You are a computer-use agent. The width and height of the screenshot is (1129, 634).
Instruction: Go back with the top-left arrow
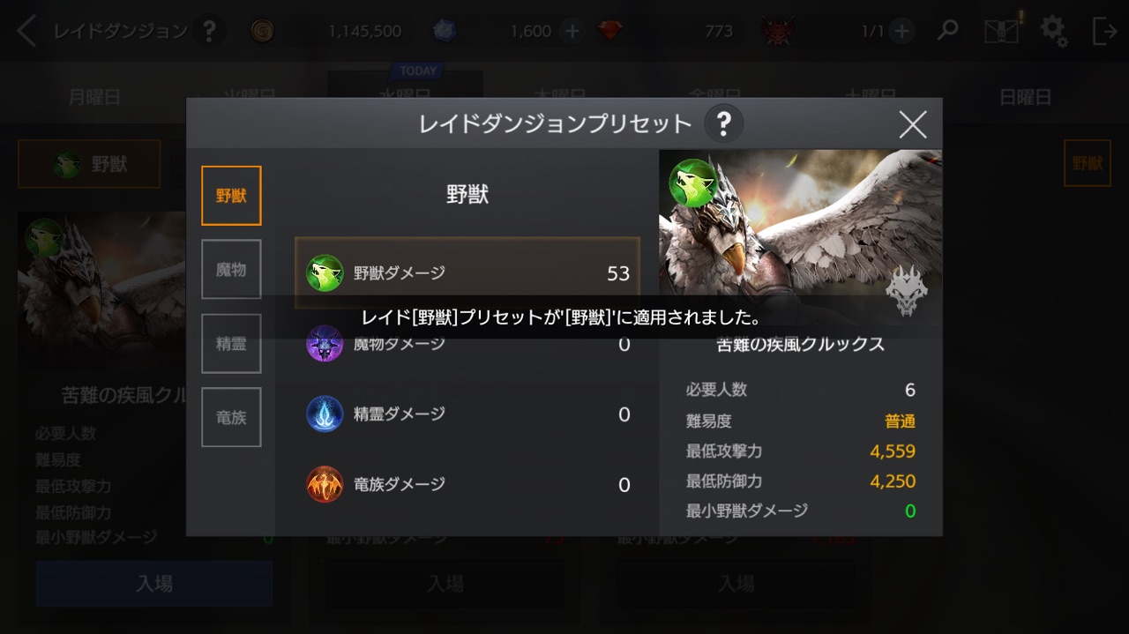pos(26,32)
